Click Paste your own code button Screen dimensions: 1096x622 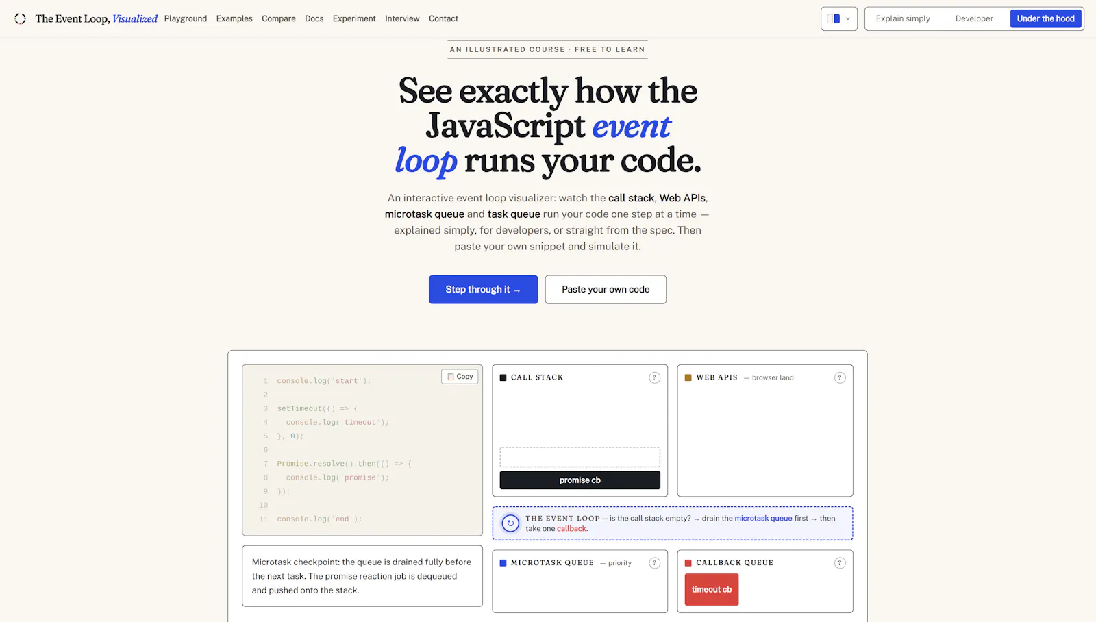[606, 290]
